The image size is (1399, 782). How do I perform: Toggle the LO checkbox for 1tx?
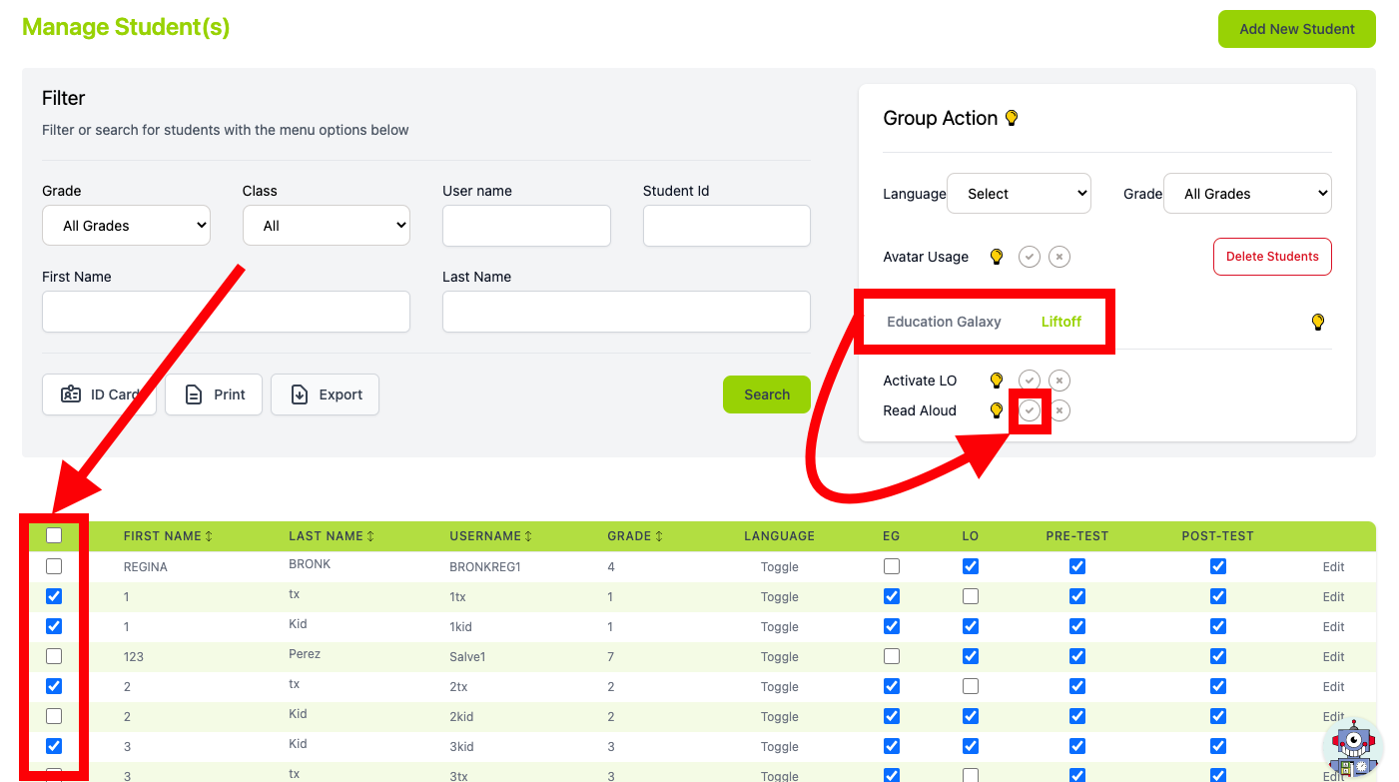(x=971, y=596)
